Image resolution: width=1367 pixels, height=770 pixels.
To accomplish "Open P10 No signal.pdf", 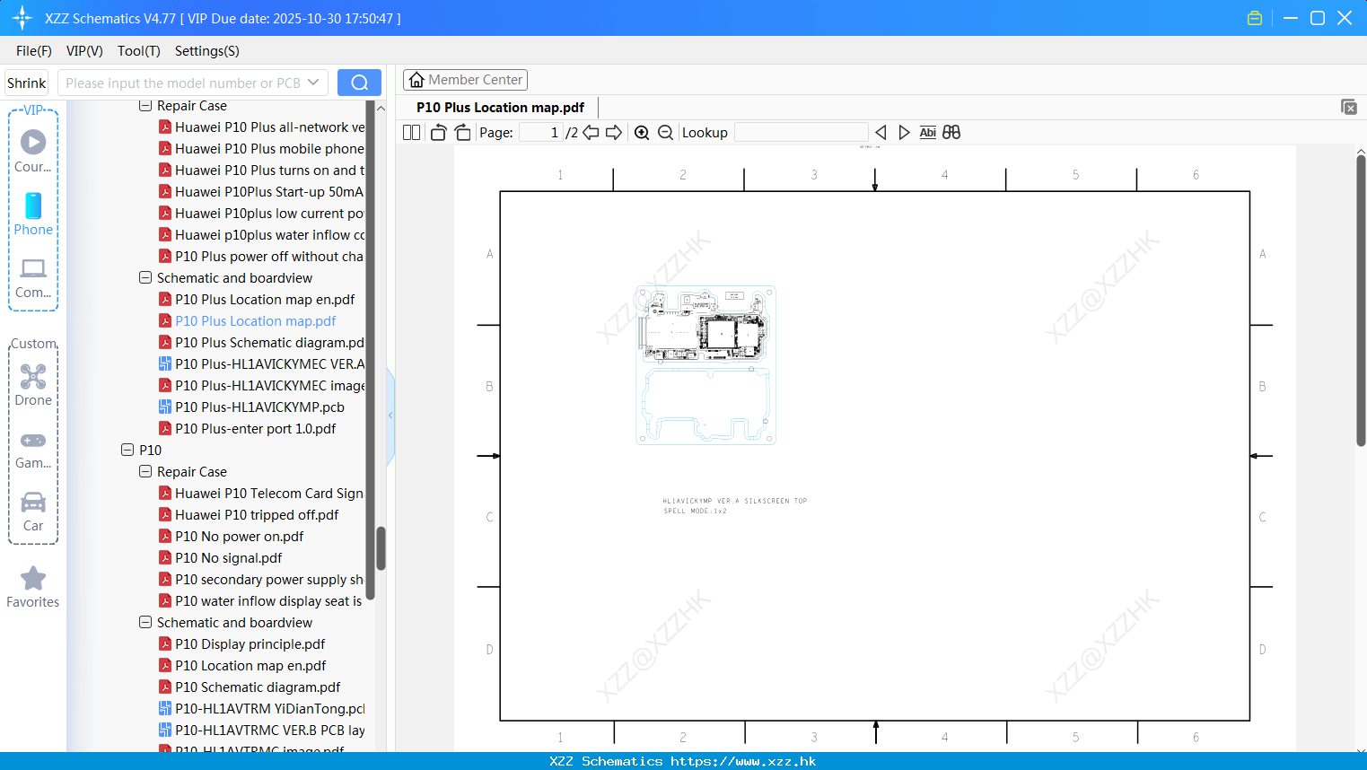I will [x=220, y=557].
